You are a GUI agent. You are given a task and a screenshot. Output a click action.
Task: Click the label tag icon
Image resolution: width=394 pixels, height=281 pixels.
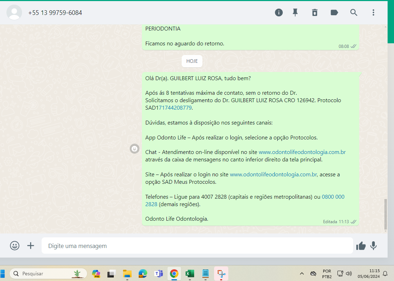click(334, 12)
